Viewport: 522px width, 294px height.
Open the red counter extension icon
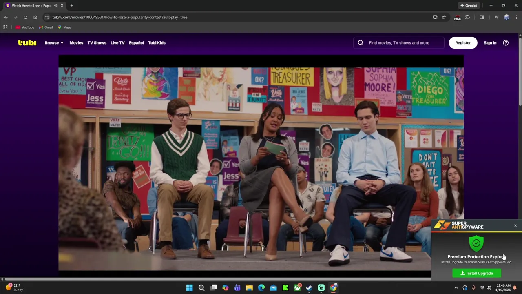(457, 18)
